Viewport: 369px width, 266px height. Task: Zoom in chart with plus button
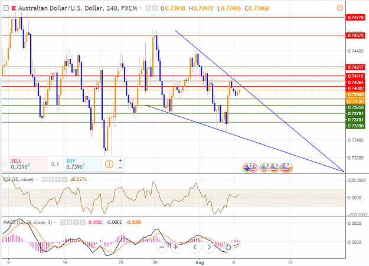tap(176, 247)
